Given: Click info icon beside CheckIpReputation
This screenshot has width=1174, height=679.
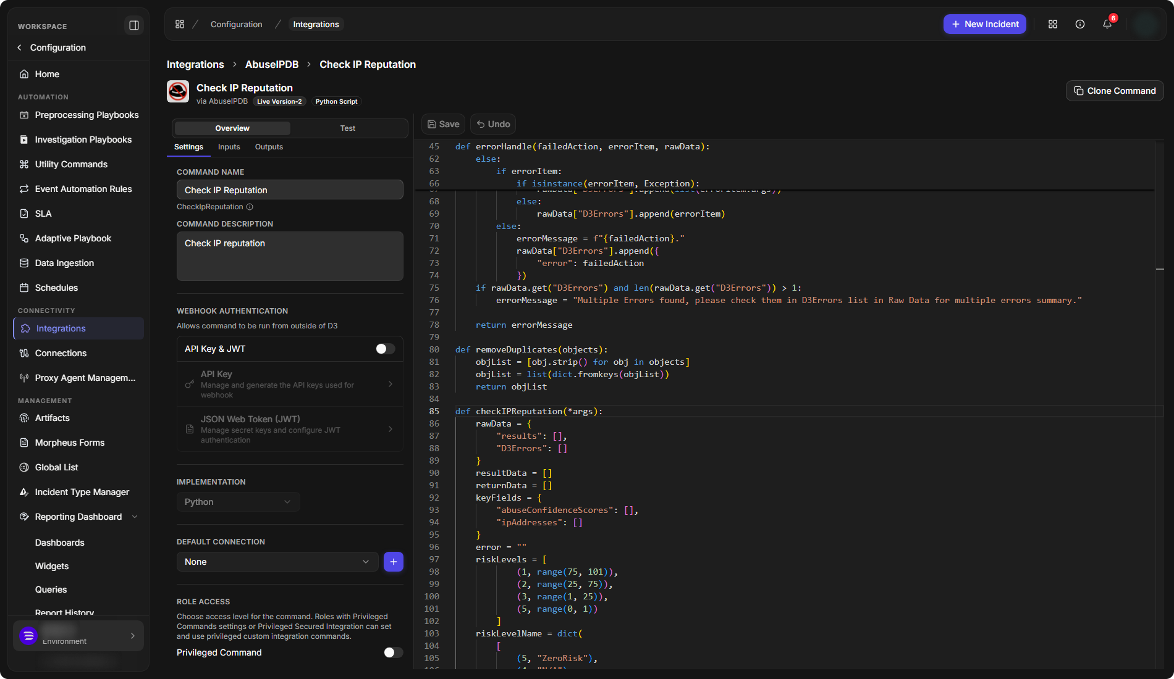Looking at the screenshot, I should [x=250, y=207].
